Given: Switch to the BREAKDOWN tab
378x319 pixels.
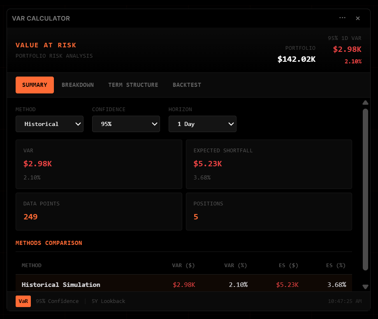Looking at the screenshot, I should point(78,85).
